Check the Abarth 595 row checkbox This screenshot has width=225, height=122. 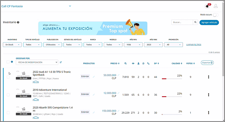pos(8,113)
